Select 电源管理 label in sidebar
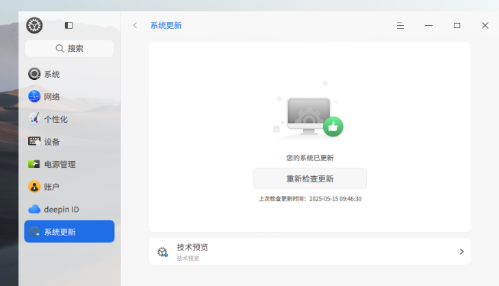 click(x=60, y=165)
